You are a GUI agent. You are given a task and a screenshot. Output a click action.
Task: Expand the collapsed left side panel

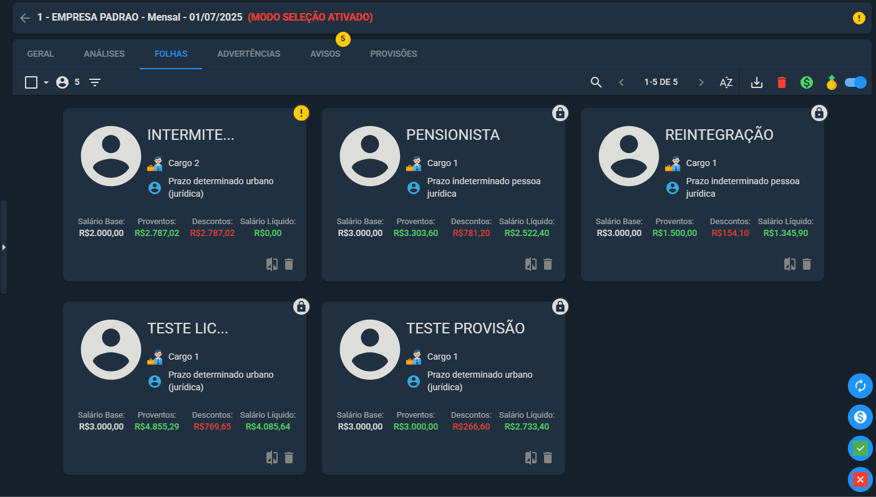[x=4, y=247]
